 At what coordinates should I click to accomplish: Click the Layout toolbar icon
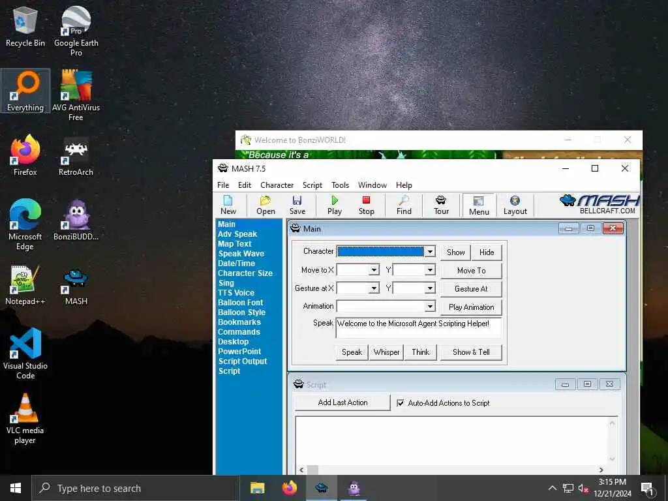515,205
